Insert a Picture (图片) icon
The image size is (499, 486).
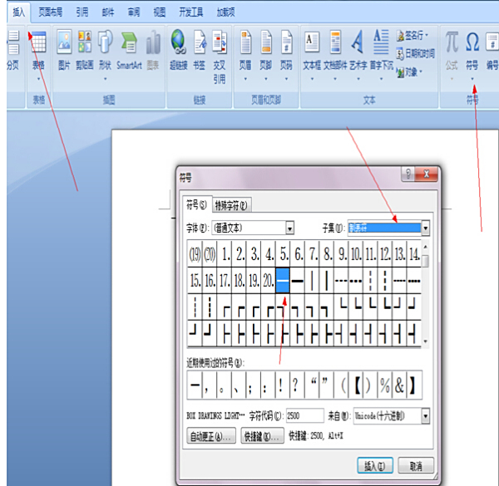pos(64,42)
